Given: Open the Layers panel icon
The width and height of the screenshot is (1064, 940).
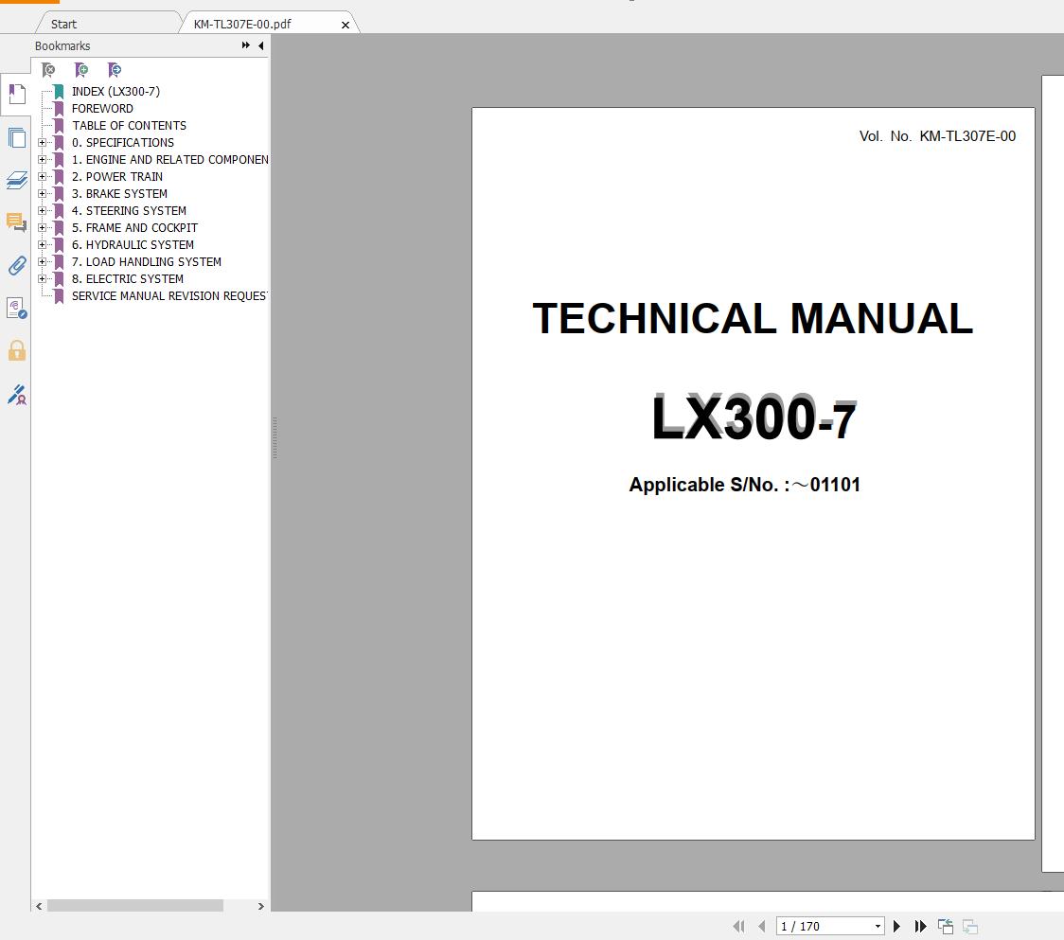Looking at the screenshot, I should pyautogui.click(x=17, y=181).
